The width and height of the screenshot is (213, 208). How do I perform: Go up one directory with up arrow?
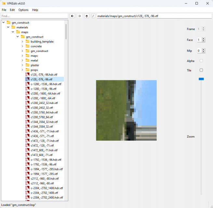[x=87, y=16]
